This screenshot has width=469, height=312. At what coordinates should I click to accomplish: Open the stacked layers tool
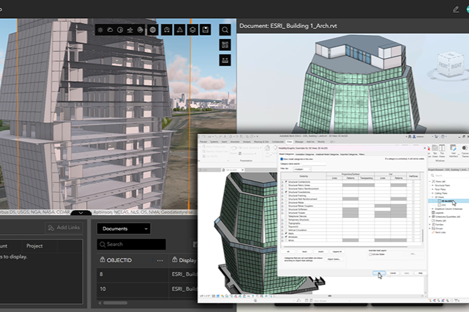(x=193, y=30)
